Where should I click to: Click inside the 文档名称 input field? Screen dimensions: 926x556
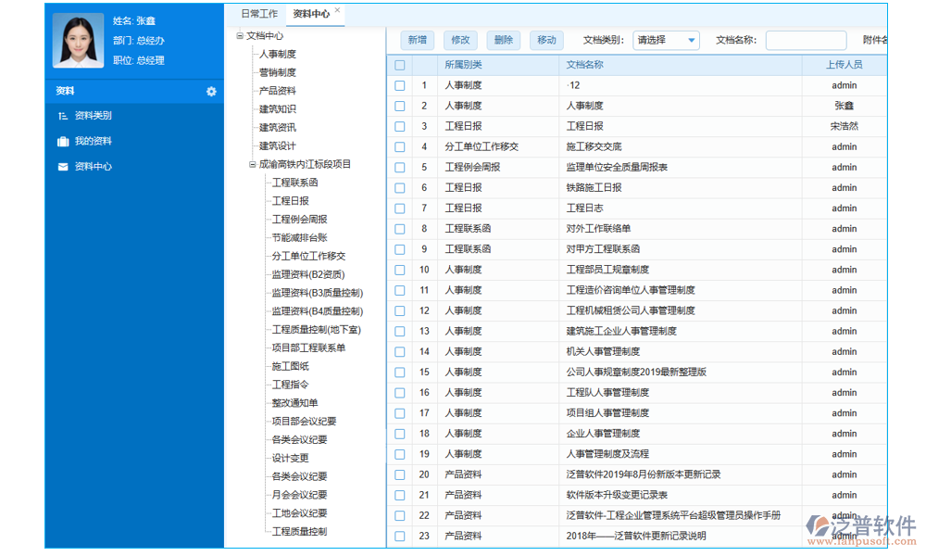(805, 41)
